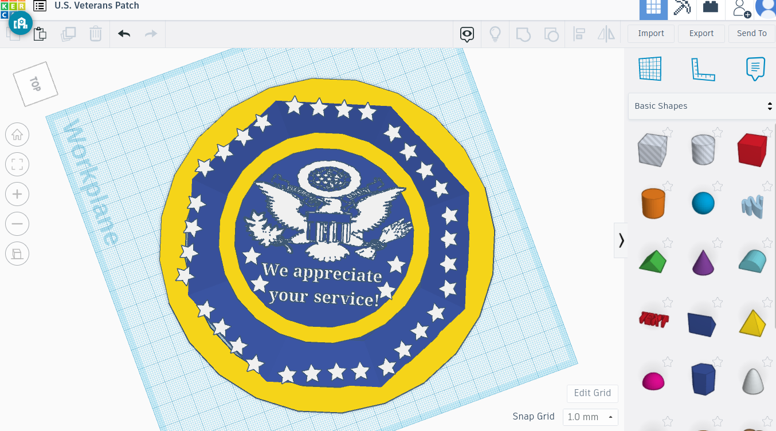Click the Edit Grid button

click(x=593, y=393)
